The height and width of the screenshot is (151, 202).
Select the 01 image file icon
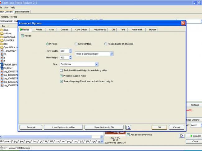(x=2, y=54)
